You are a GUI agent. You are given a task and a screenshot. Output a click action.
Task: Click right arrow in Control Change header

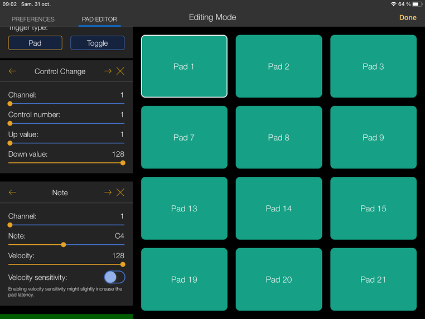pos(108,71)
